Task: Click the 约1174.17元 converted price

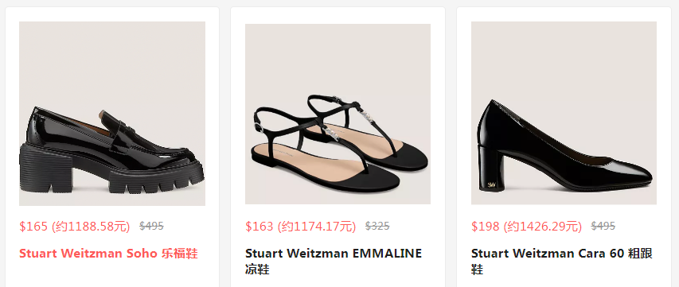Action: 317,226
